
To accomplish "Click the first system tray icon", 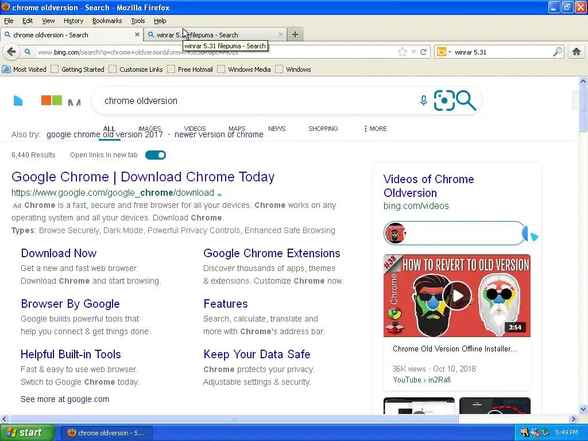I will [524, 432].
